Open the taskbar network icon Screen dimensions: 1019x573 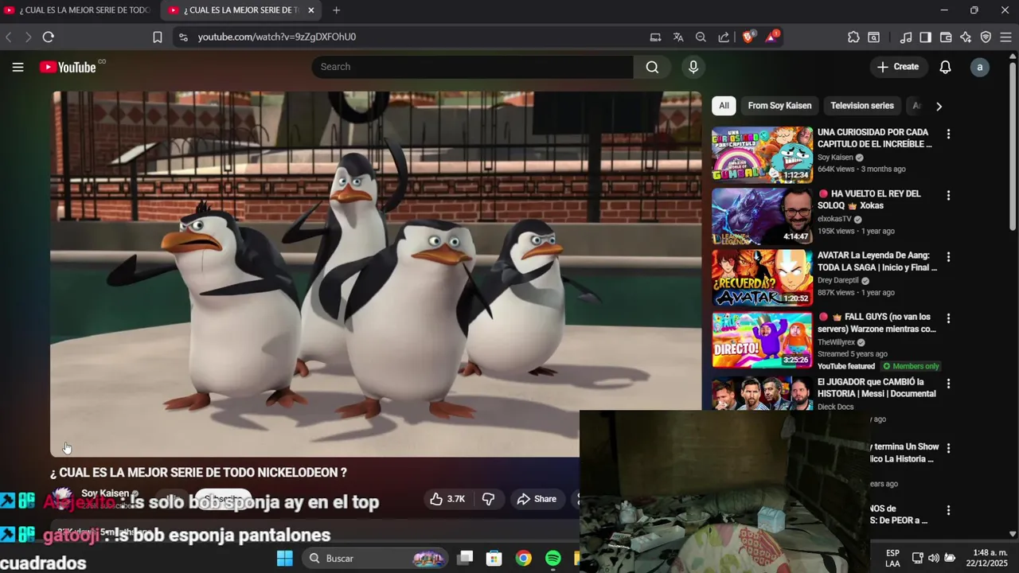[918, 558]
